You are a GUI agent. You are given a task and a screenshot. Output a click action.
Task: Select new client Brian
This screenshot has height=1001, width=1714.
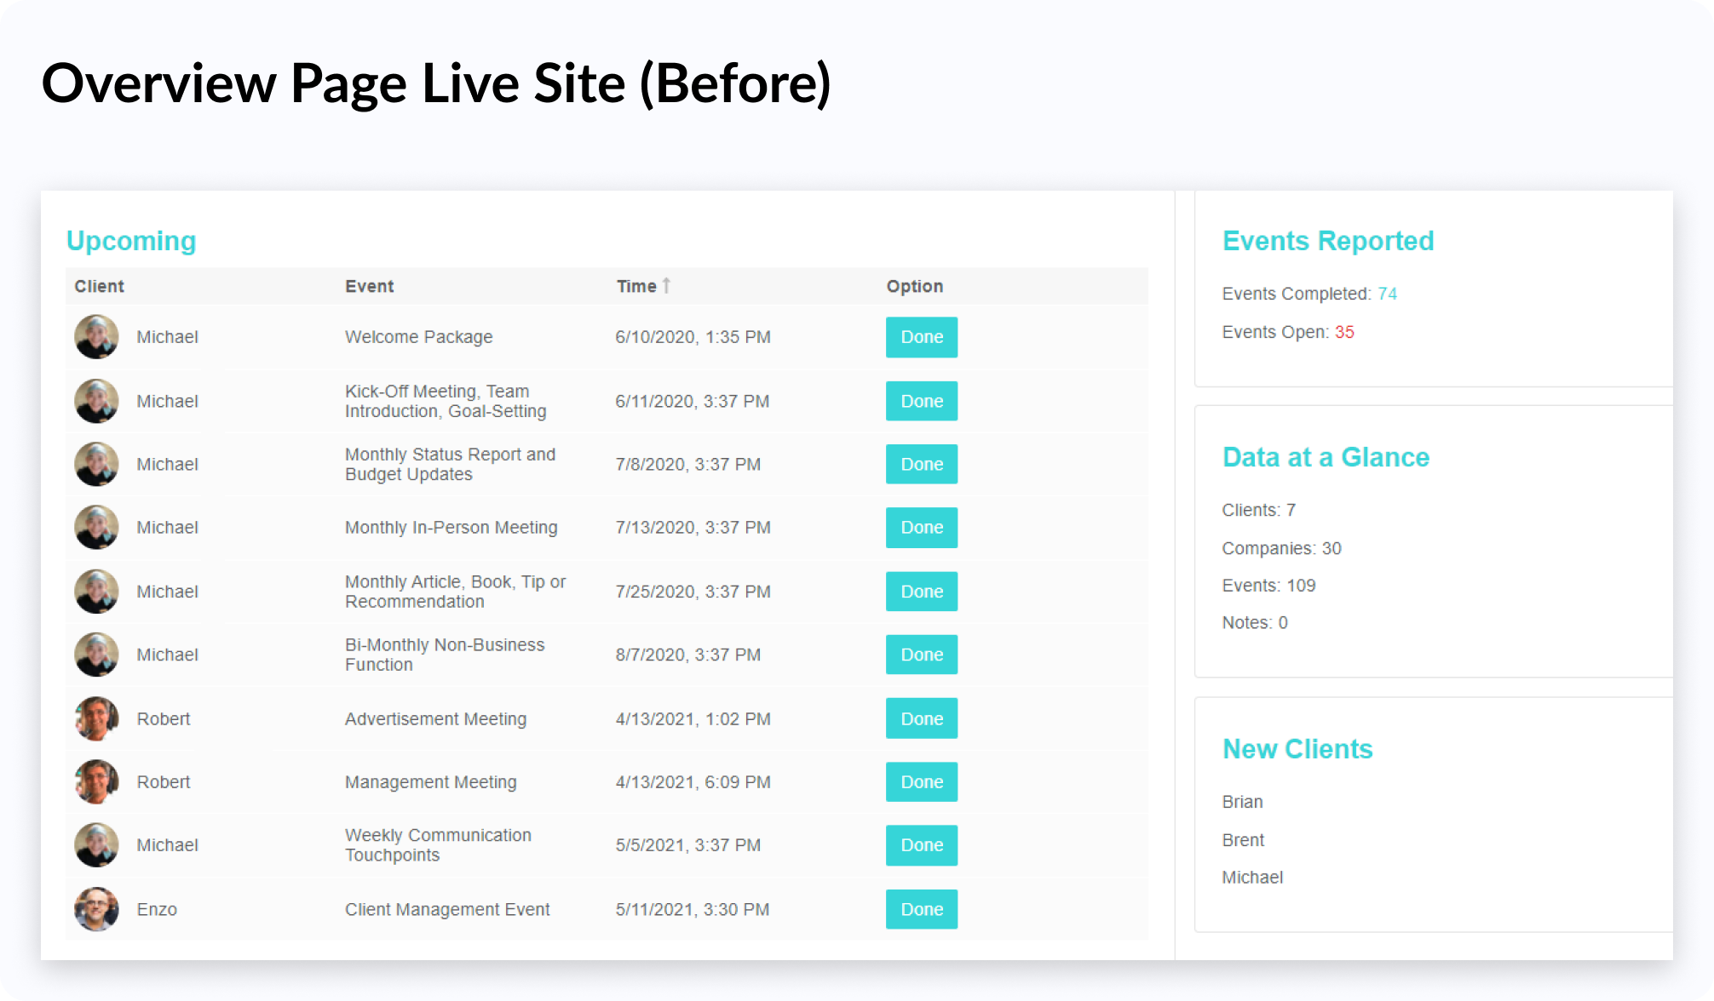point(1242,802)
